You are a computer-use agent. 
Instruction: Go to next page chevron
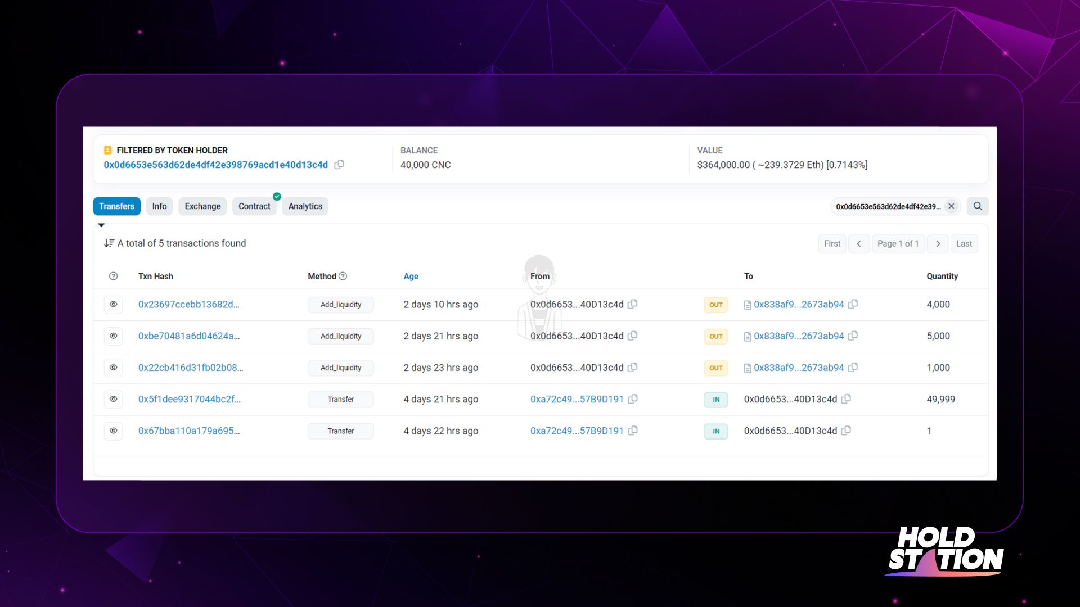tap(938, 243)
